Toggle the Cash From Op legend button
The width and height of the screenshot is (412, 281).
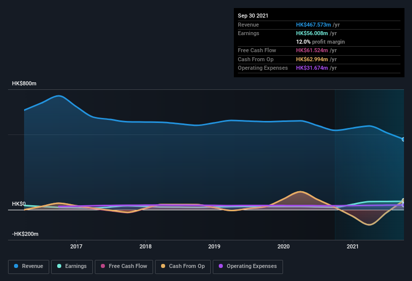(183, 266)
